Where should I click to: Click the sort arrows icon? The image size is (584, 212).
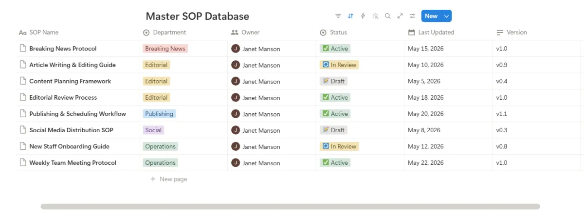(350, 16)
